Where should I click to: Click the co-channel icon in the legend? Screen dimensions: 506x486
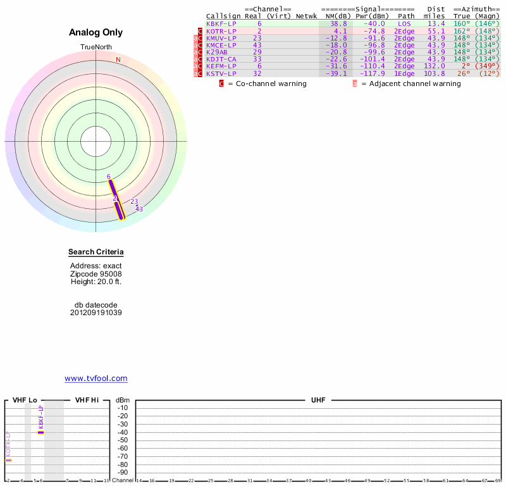(x=221, y=84)
